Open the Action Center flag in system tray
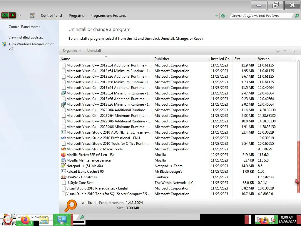The height and width of the screenshot is (226, 301). 259,220
